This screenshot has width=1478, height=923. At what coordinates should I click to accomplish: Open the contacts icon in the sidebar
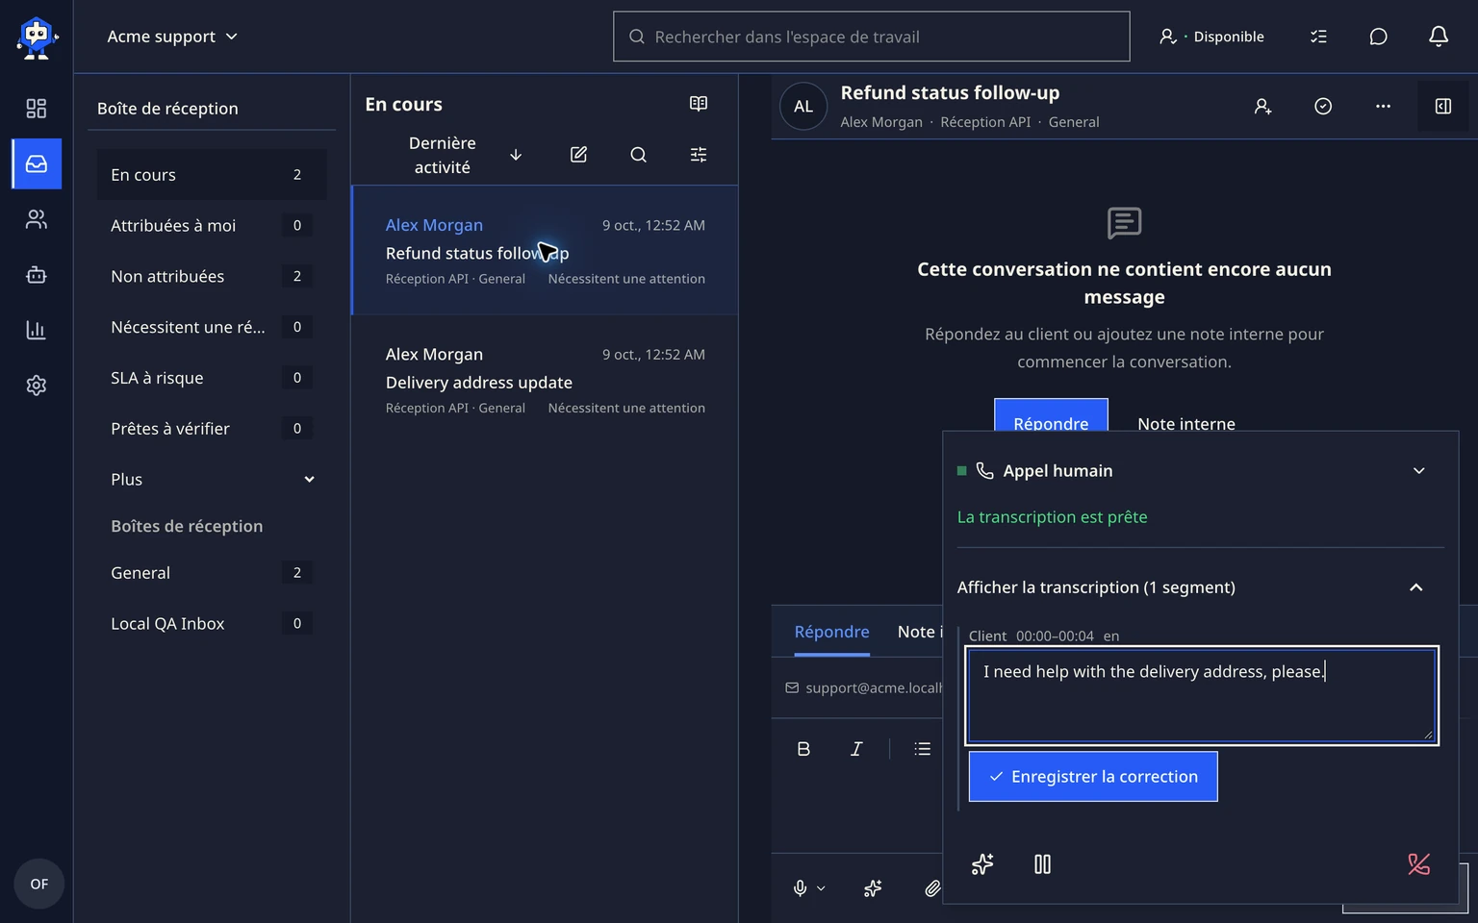[37, 219]
